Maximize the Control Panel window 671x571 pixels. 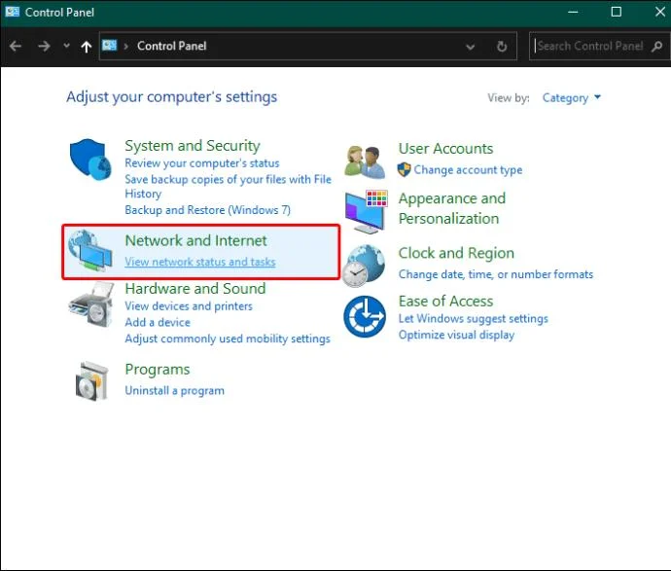click(617, 12)
